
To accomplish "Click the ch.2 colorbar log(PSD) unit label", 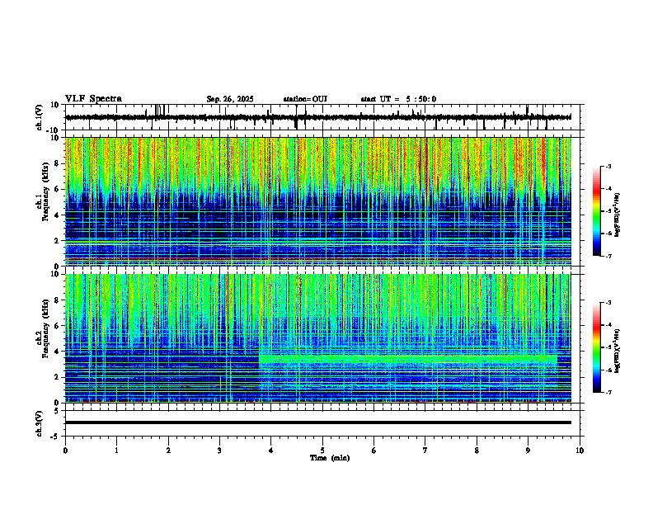I will pyautogui.click(x=618, y=351).
